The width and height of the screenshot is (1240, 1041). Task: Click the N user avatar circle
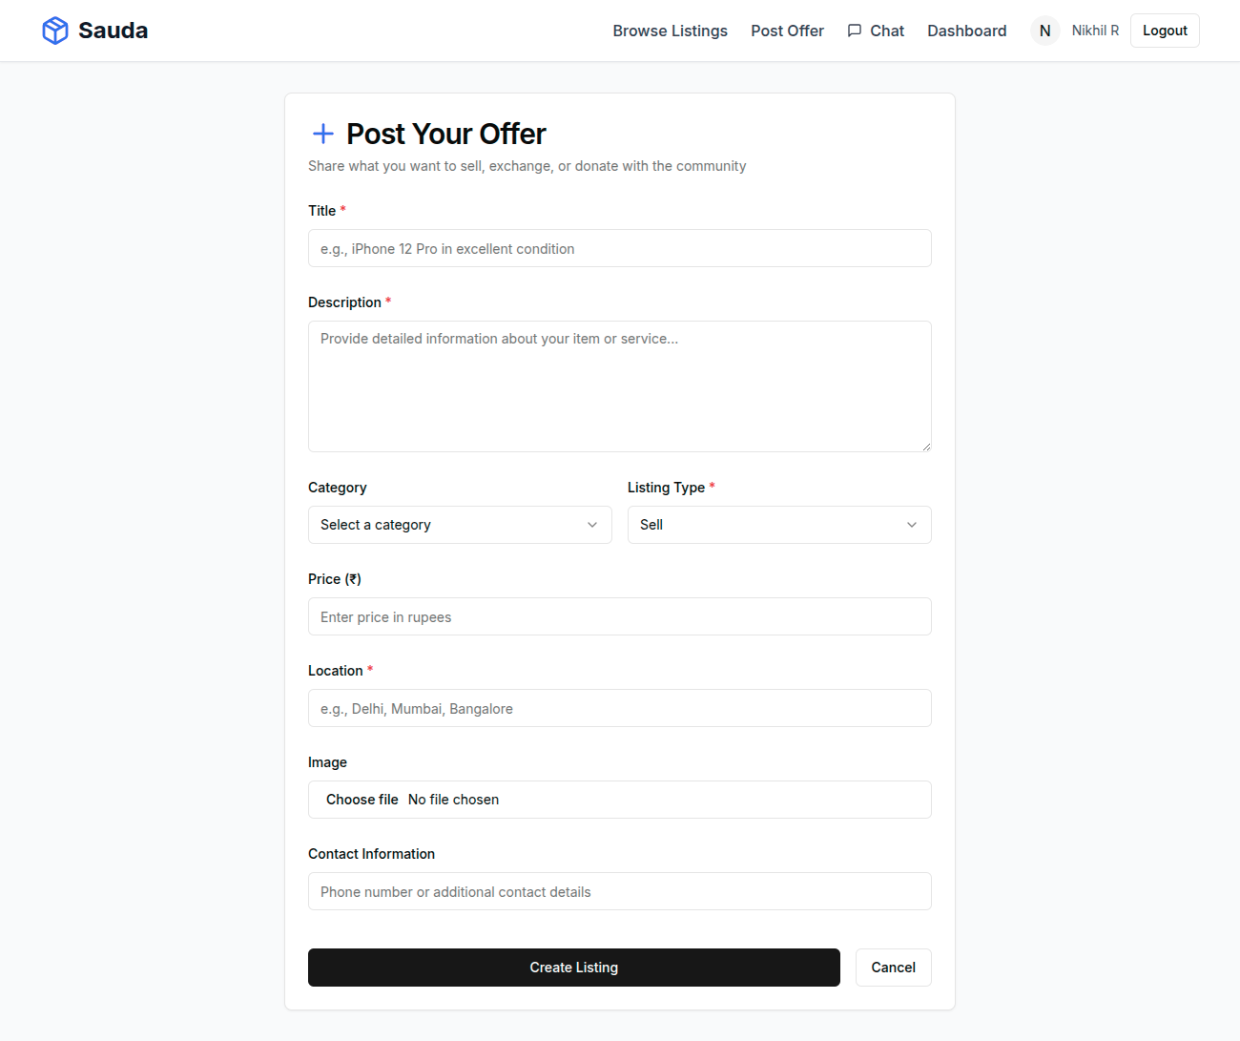click(x=1044, y=31)
